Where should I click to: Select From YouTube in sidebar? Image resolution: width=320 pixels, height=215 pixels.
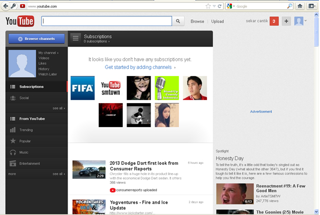click(36, 118)
